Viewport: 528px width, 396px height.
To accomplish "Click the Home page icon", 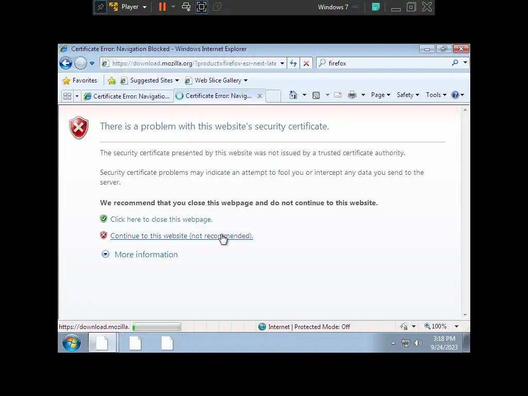I will point(293,95).
